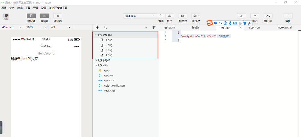The image size is (301, 137).
Task: Click the Tencent Cloud (腾讯云) icon
Action: point(268,16)
